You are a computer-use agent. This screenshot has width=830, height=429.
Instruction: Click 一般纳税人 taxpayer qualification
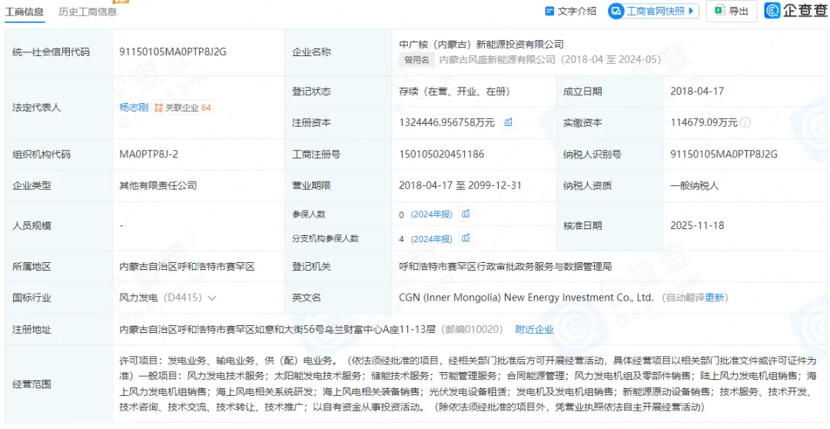[x=695, y=186]
